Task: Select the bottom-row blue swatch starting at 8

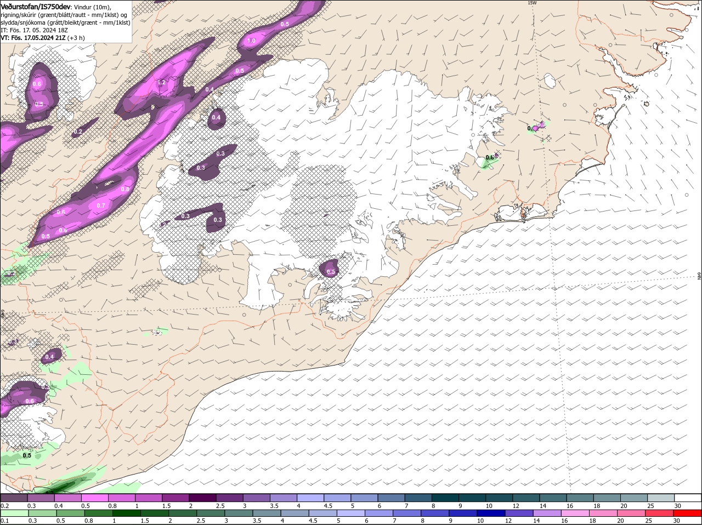Action: point(435,513)
